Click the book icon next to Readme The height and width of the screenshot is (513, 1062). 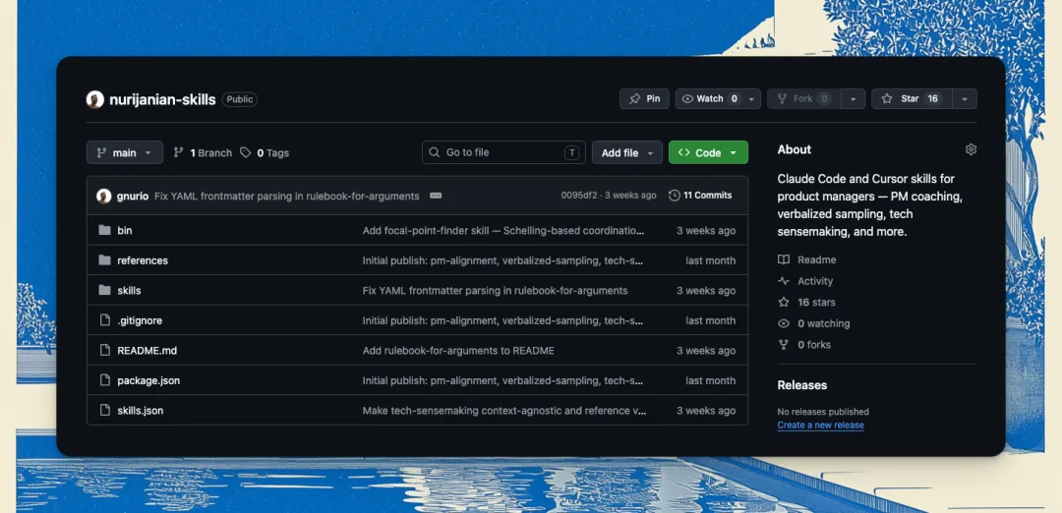tap(784, 259)
